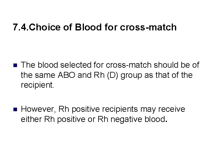
Task: Click the text 'ABO' in first bullet
Action: click(67, 75)
